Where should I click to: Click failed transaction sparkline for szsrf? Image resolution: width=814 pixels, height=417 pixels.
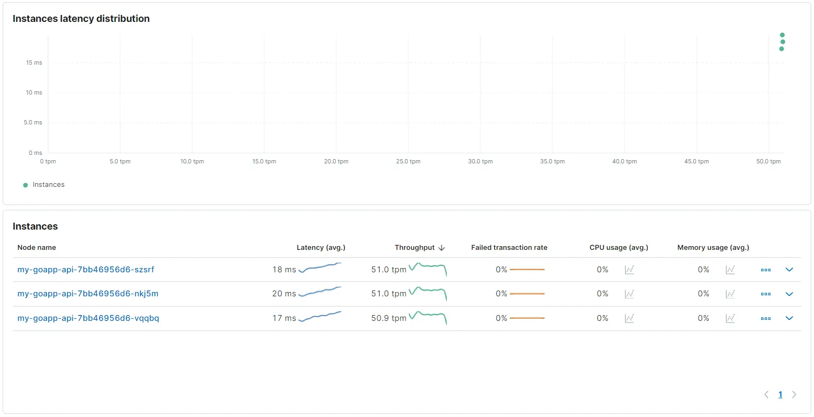pyautogui.click(x=527, y=270)
